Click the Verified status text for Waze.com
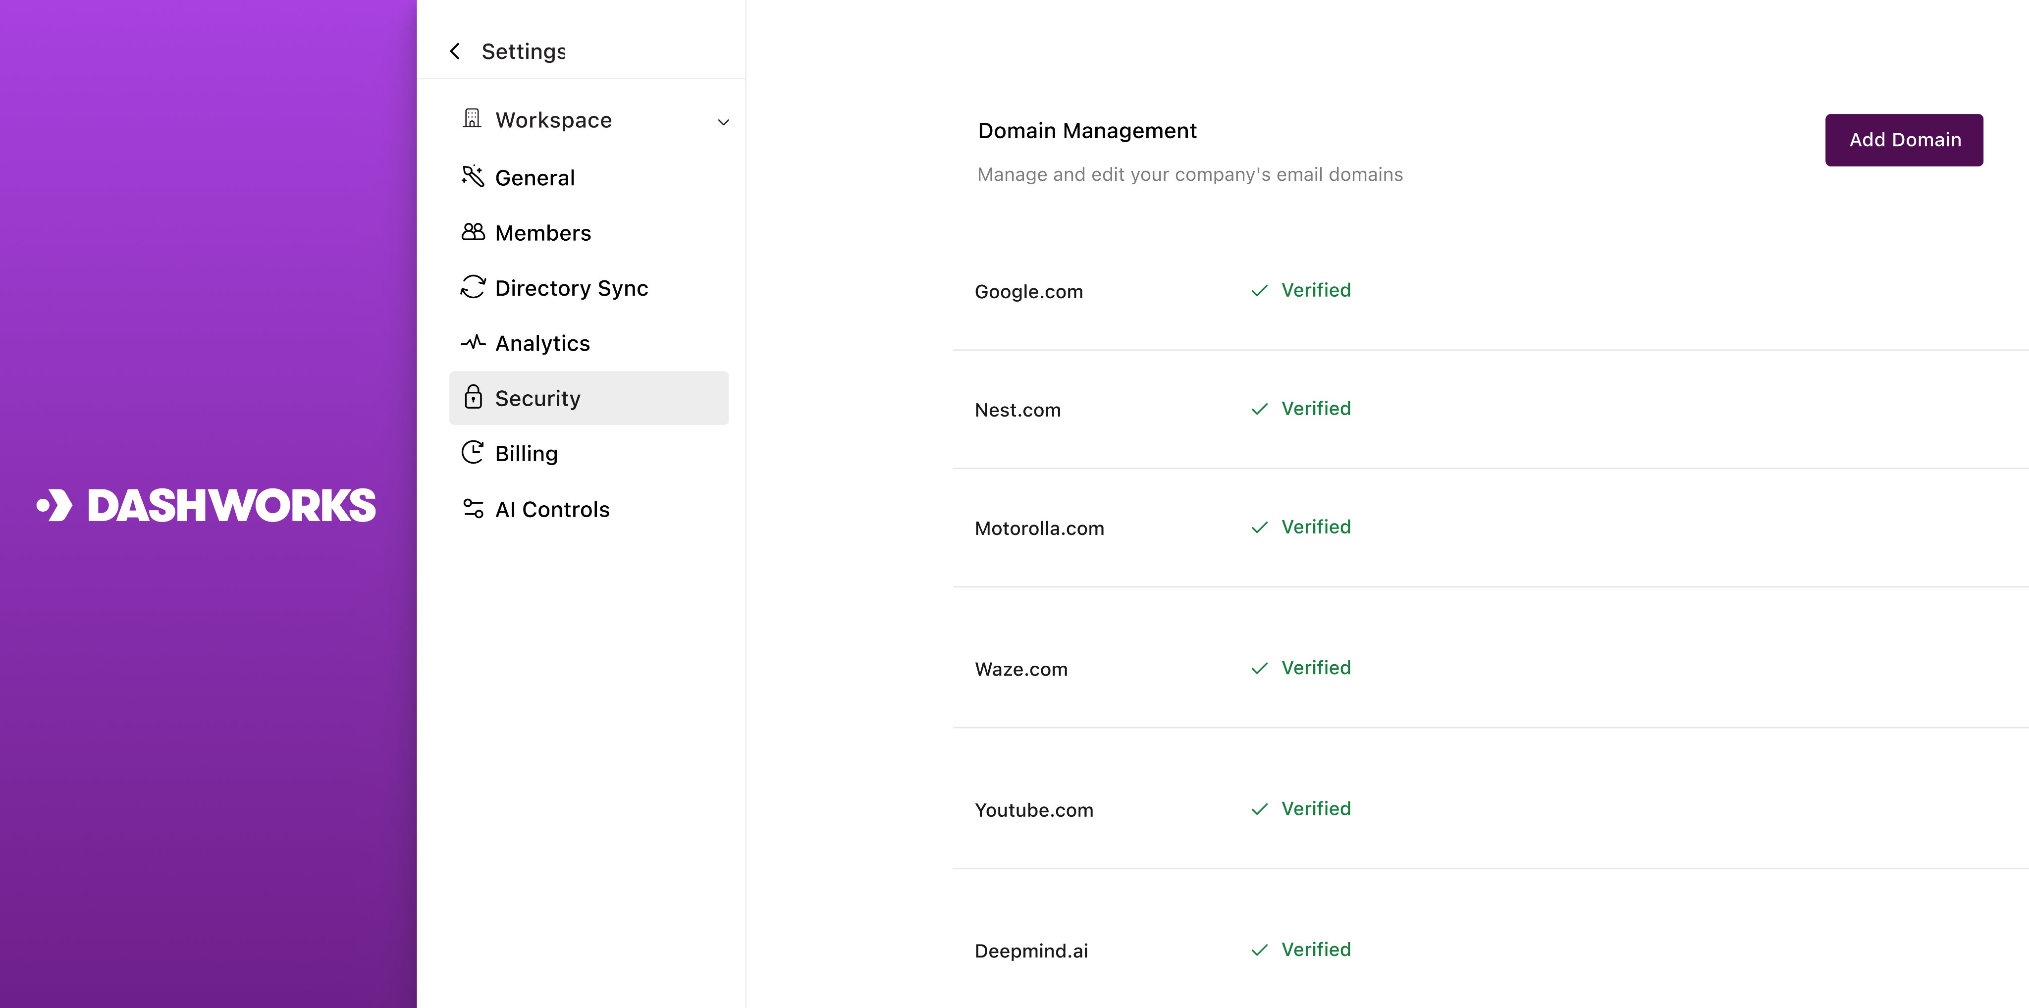This screenshot has height=1008, width=2029. pyautogui.click(x=1315, y=668)
